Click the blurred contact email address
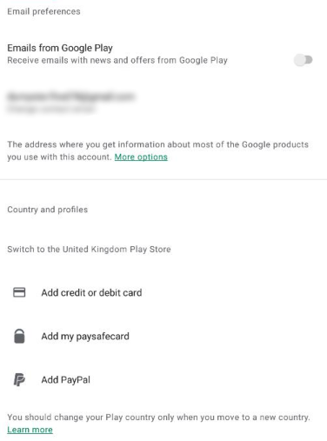 (70, 97)
